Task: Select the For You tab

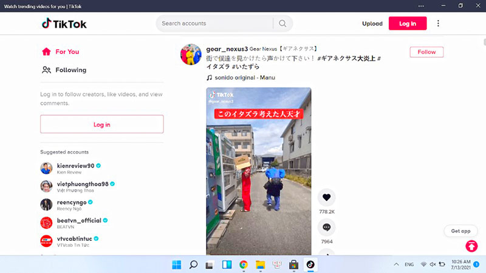Action: [x=60, y=52]
